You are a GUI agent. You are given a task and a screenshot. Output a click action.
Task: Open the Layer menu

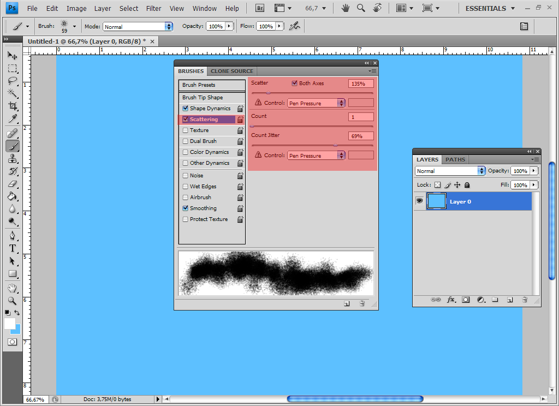tap(103, 8)
